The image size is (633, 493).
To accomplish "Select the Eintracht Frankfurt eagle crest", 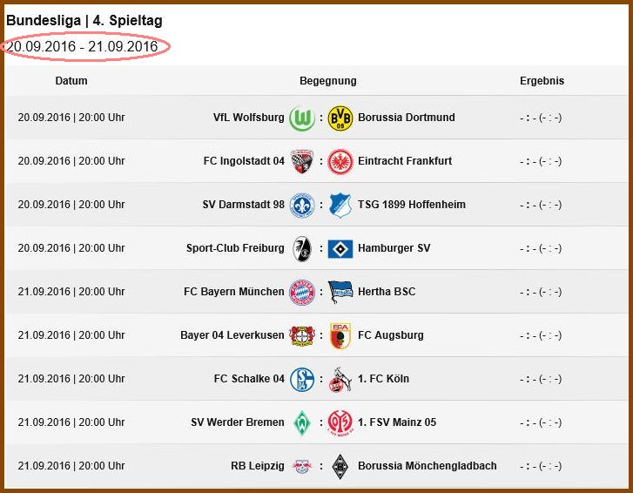I will coord(340,162).
